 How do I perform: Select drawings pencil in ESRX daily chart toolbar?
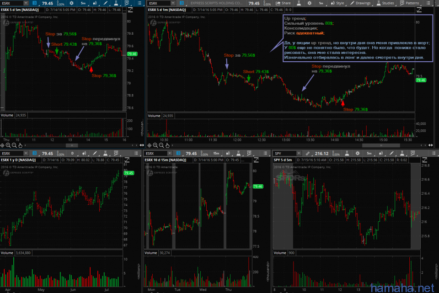[95, 153]
